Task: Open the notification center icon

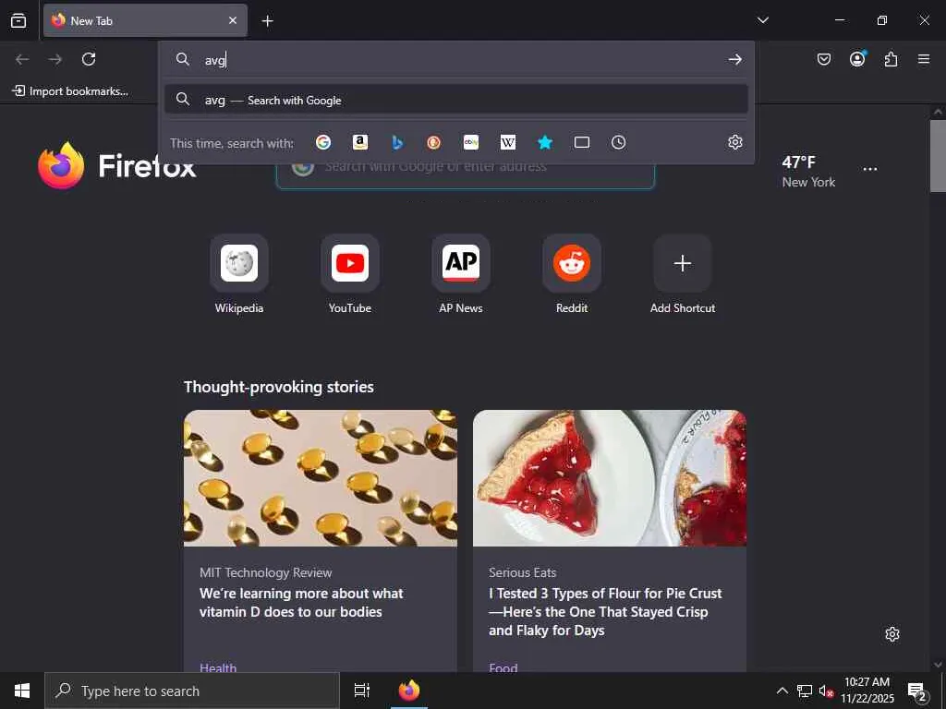Action: (x=916, y=691)
